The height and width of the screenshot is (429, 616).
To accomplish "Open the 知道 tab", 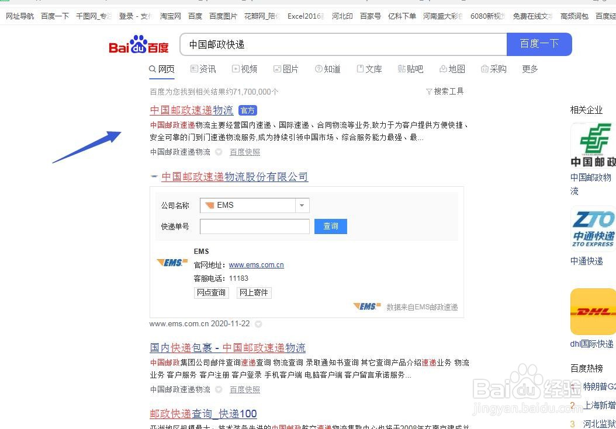I will tap(328, 69).
